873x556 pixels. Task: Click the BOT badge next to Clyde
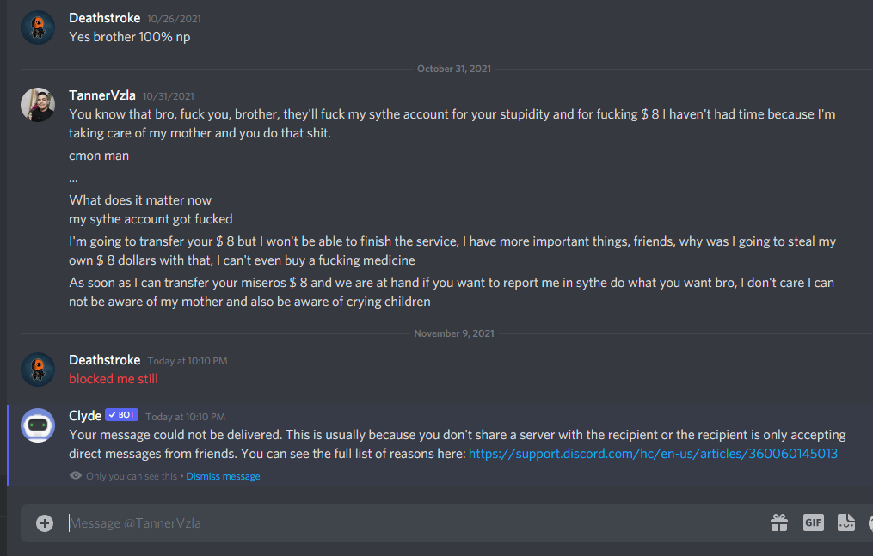pos(121,415)
